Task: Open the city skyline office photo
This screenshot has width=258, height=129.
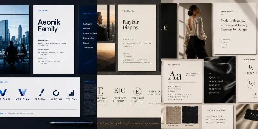Action: click(x=15, y=39)
